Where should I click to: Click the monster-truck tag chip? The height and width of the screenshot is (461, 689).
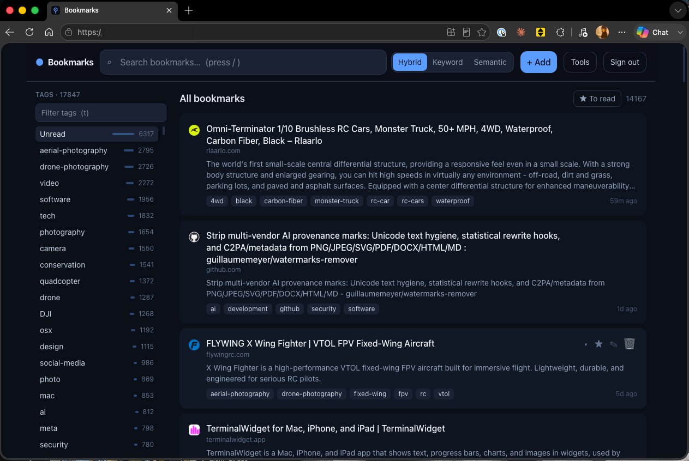337,201
